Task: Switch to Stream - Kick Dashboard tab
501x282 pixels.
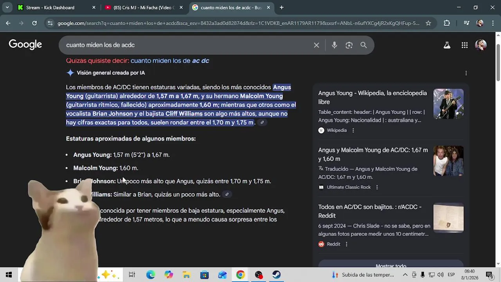Action: pos(57,7)
